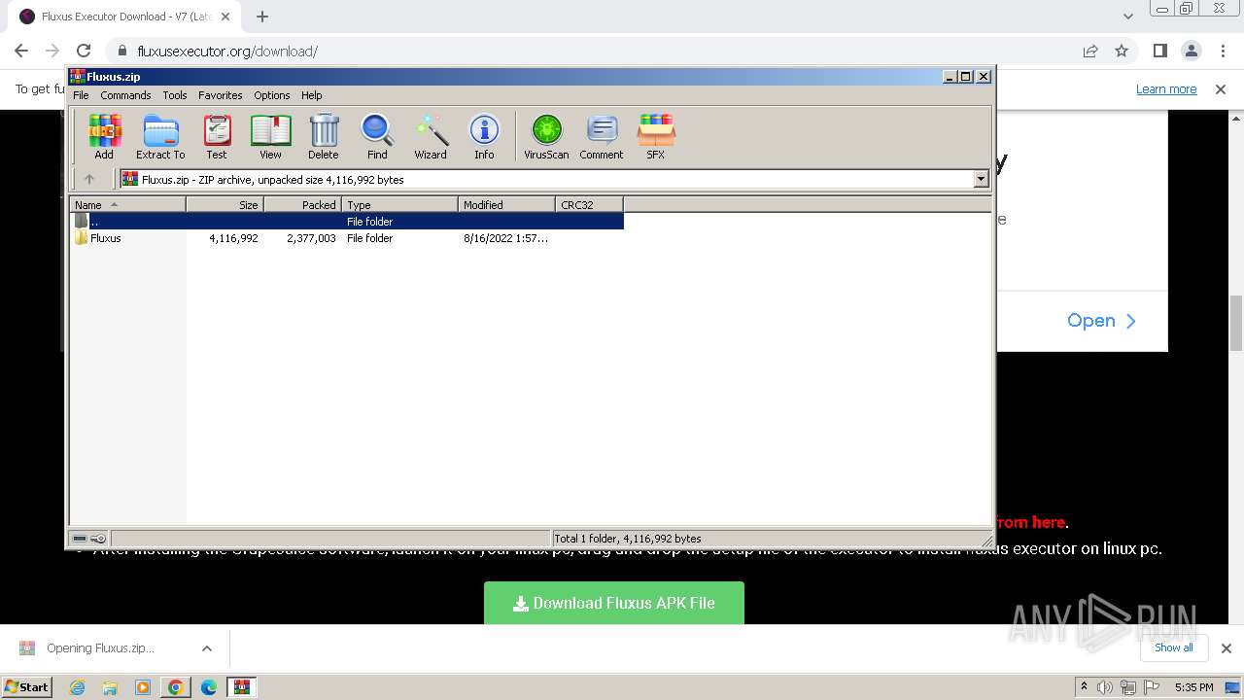Click the volume speaker tray icon
Screen dimensions: 1244x700
click(1105, 687)
